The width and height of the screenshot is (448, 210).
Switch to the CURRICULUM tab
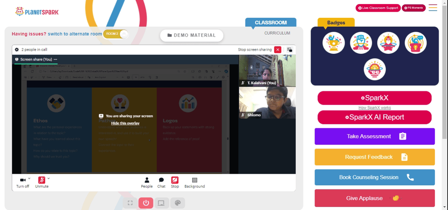tap(277, 33)
